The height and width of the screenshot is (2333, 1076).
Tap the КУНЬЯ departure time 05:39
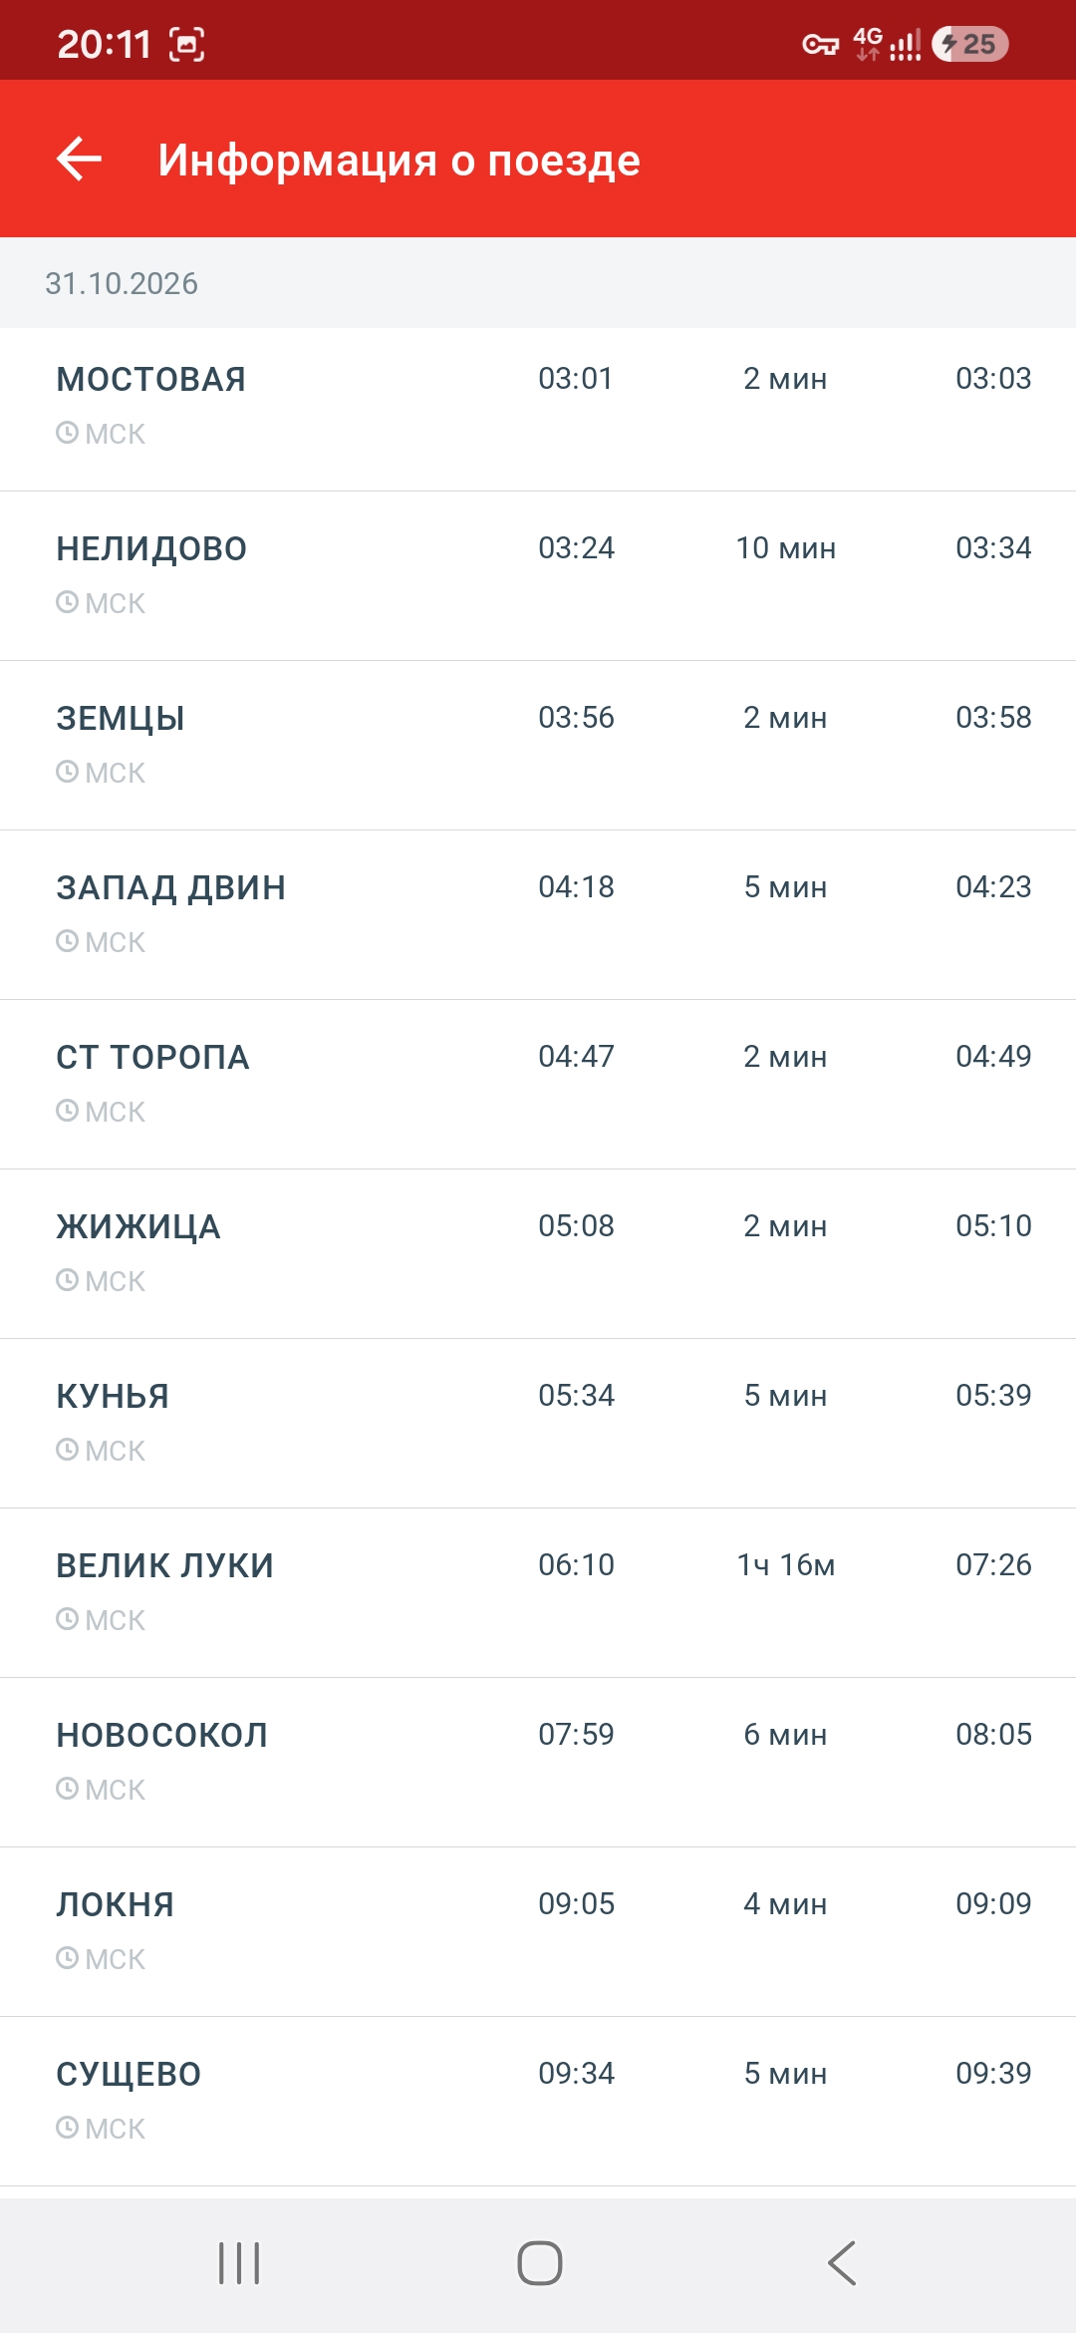[x=993, y=1395]
